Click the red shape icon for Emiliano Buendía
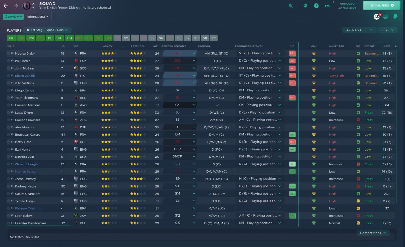The width and height of the screenshot is (405, 247). click(x=358, y=120)
